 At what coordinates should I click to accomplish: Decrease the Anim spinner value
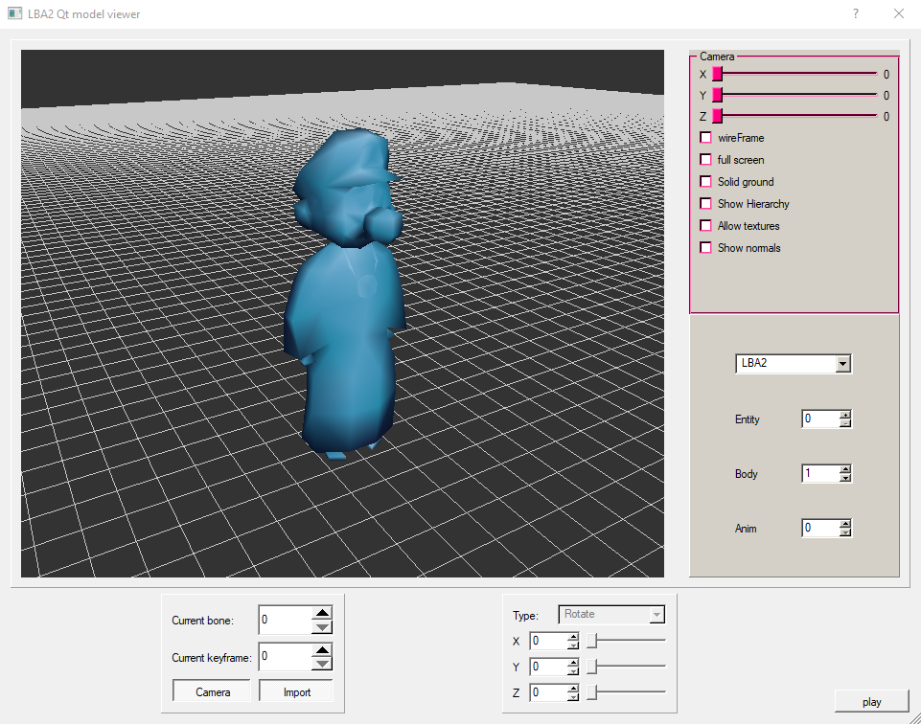[x=845, y=532]
